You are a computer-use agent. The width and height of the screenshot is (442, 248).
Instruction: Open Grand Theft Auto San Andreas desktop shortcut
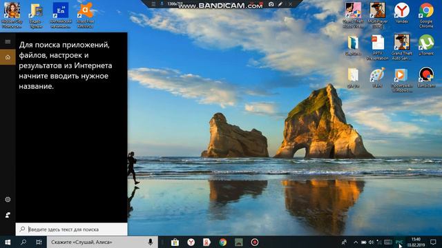[402, 48]
